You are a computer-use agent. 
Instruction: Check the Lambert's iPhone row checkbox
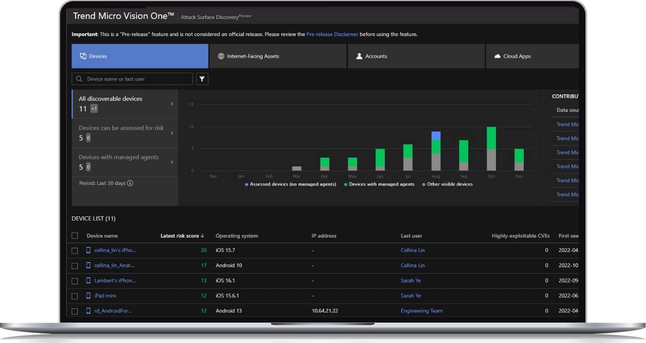[x=75, y=281]
